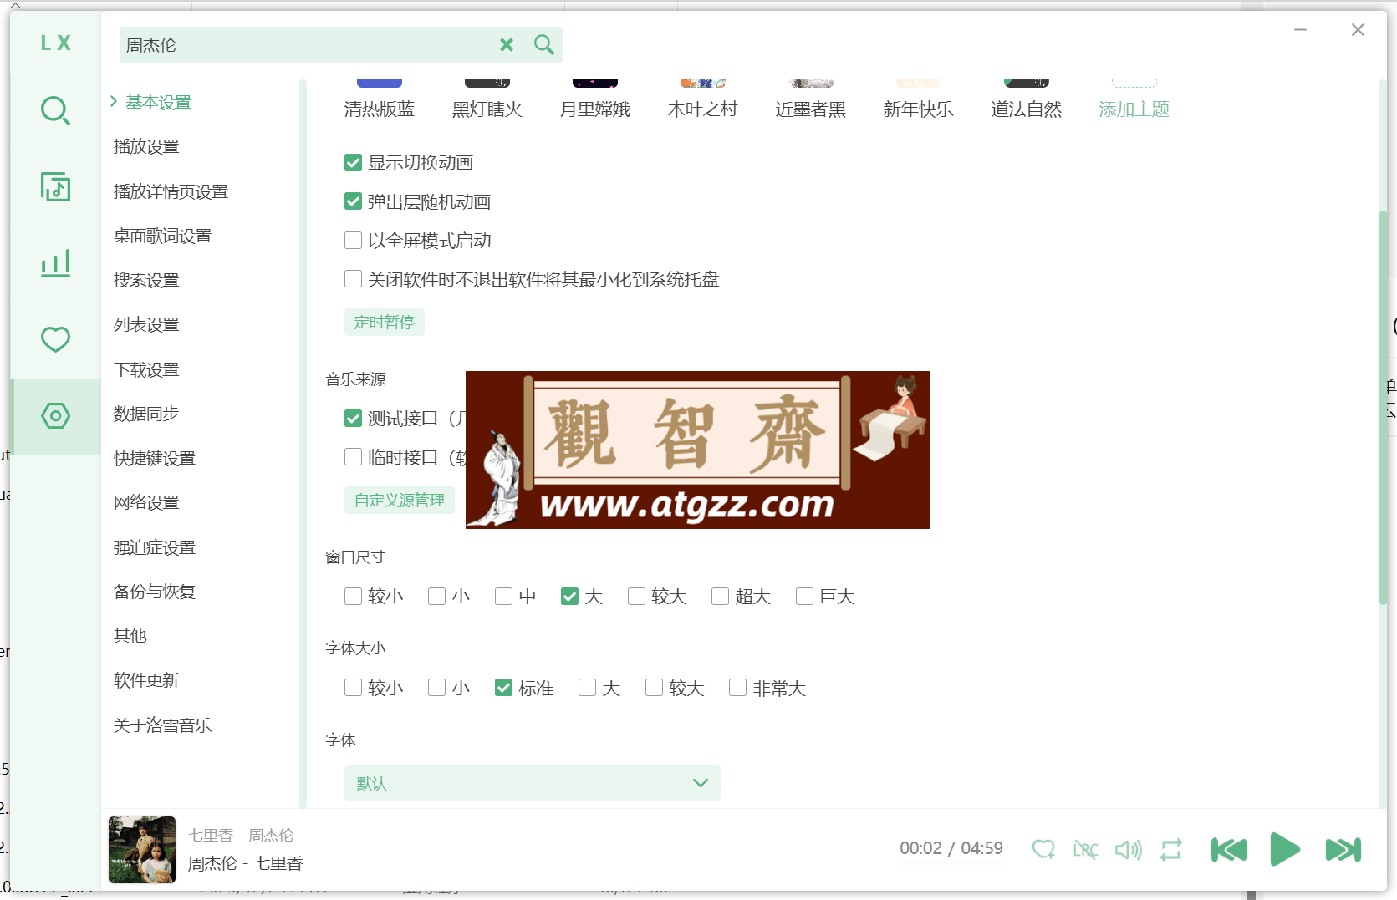This screenshot has height=900, width=1397.
Task: Select the 黑灯瞎火 theme
Action: click(x=487, y=100)
